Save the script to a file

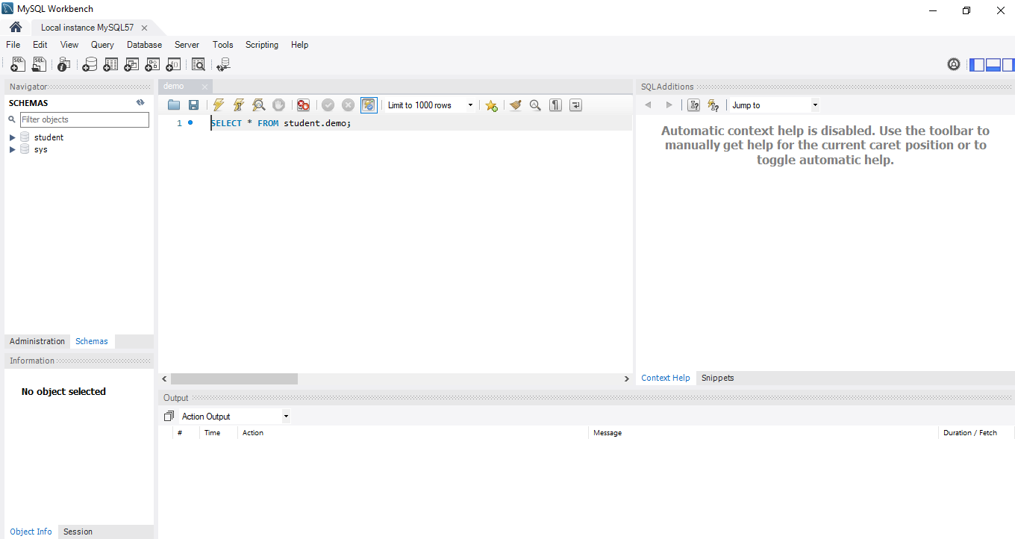(x=193, y=105)
